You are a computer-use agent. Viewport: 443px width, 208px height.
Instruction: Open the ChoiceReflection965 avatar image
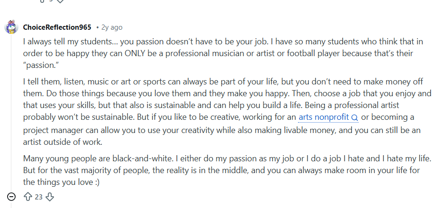[12, 27]
